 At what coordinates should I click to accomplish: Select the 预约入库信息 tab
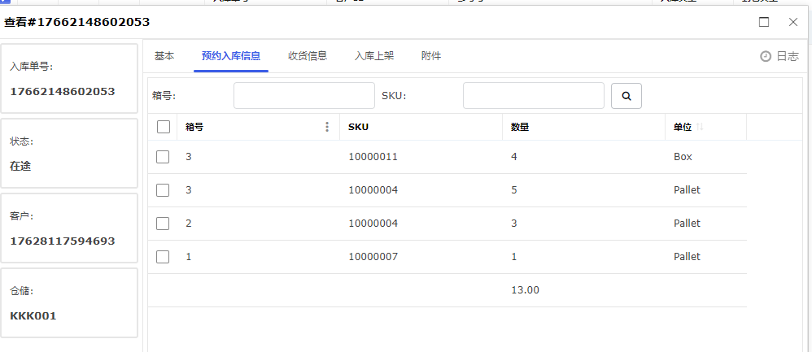(231, 56)
